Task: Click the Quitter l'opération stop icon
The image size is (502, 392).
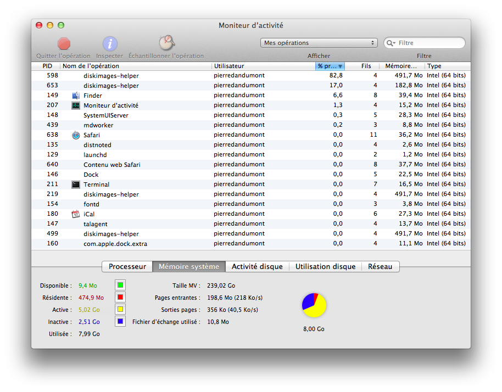Action: coord(64,44)
